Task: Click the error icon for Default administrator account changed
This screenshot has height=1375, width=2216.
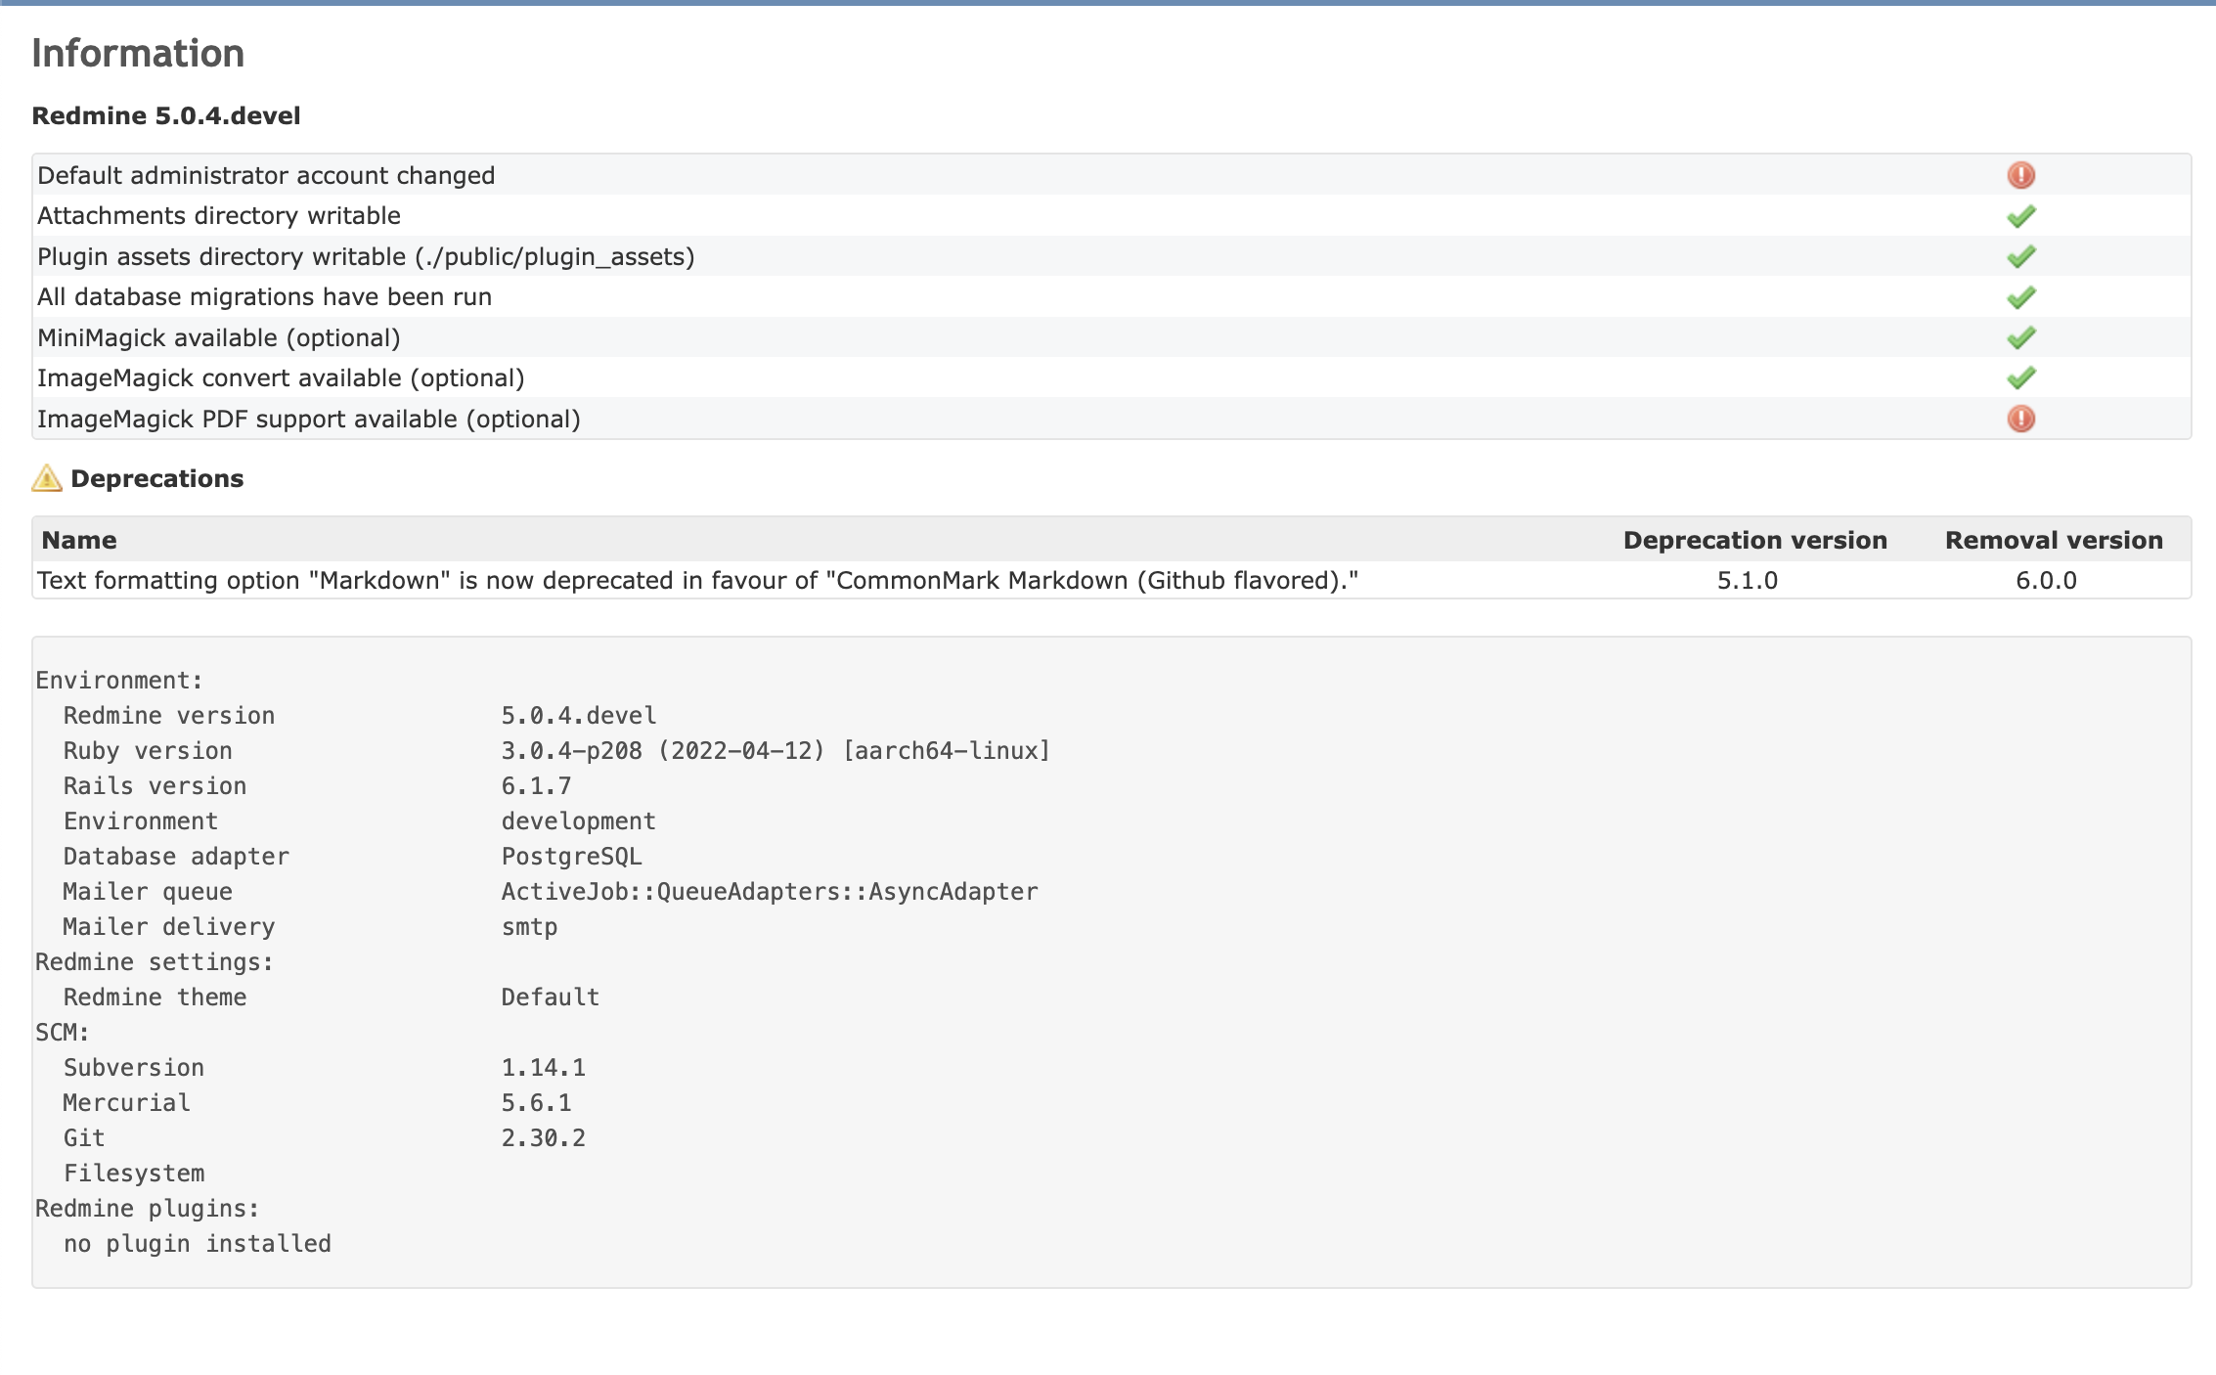Action: [2020, 175]
